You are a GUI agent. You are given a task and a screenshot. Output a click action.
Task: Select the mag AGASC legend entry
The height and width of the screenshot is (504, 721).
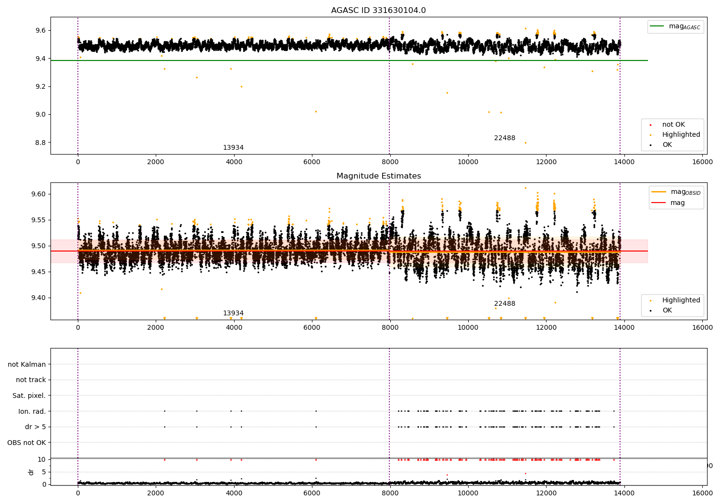click(x=675, y=26)
